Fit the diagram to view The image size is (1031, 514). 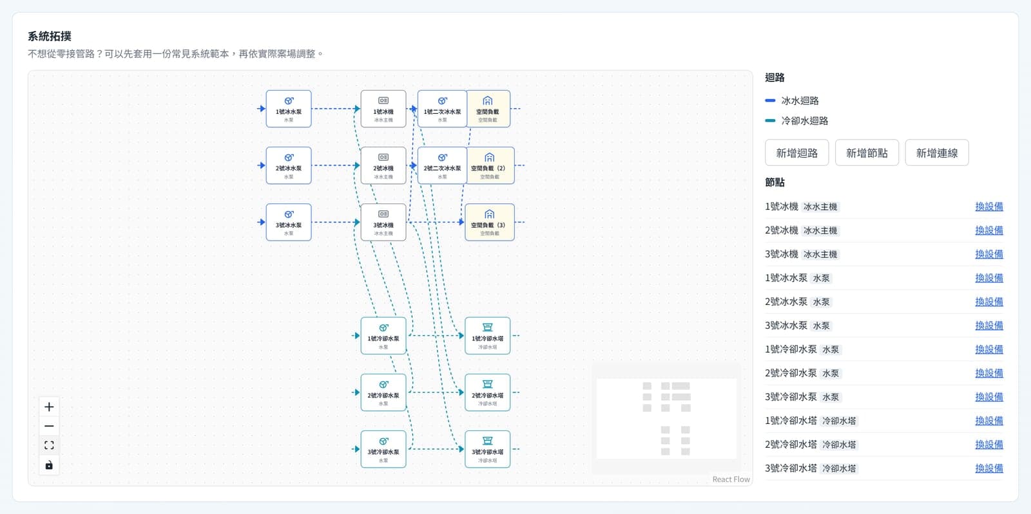[x=49, y=445]
